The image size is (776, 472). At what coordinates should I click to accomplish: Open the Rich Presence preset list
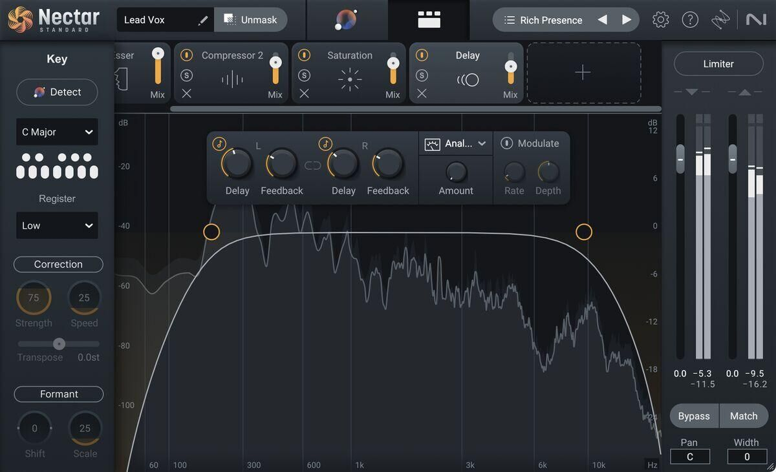coord(543,20)
